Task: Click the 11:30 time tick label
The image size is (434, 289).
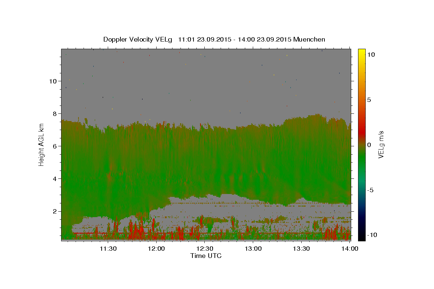Action: point(108,249)
